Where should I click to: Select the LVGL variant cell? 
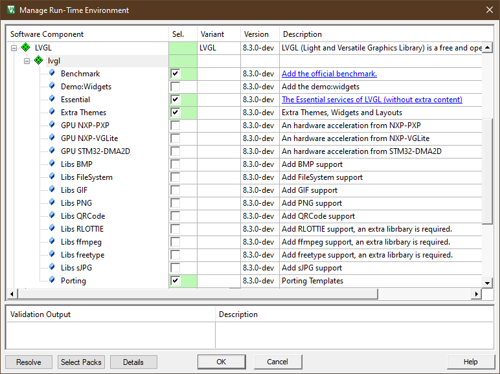pyautogui.click(x=219, y=48)
